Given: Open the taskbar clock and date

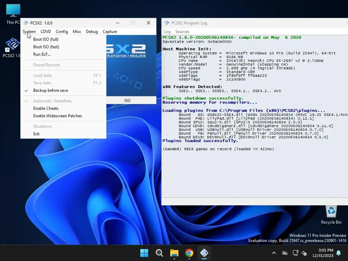Looking at the screenshot, I should click(323, 253).
